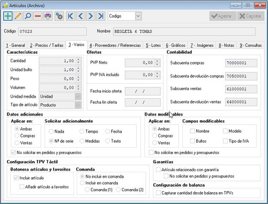Click the Fecha fin oferta date field
This screenshot has height=204, width=268.
click(x=143, y=103)
